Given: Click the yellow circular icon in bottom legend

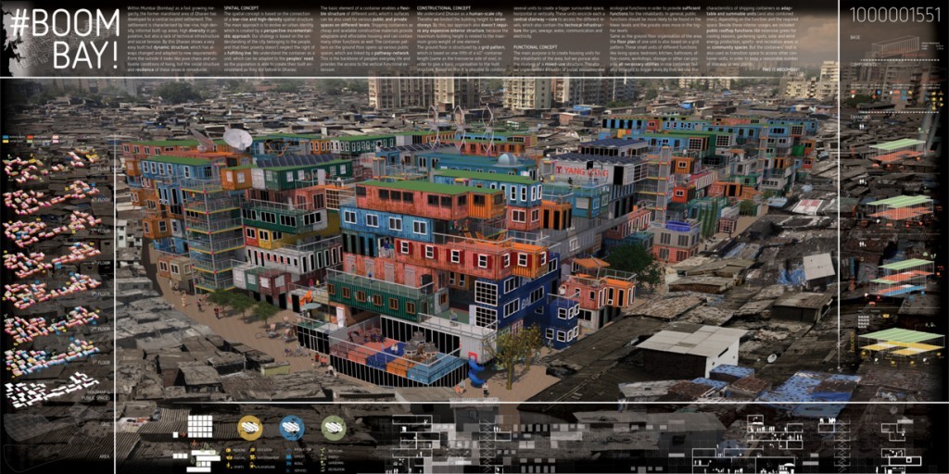Looking at the screenshot, I should coord(249,427).
